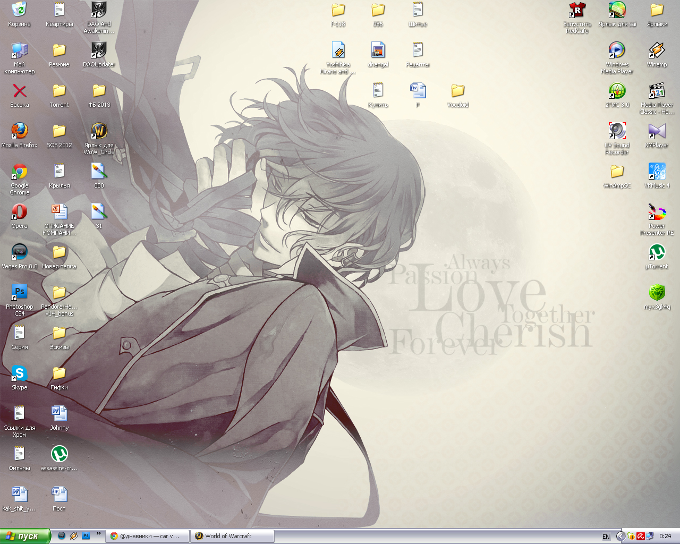This screenshot has width=680, height=544.
Task: Open the EN language bar selector
Action: point(606,537)
